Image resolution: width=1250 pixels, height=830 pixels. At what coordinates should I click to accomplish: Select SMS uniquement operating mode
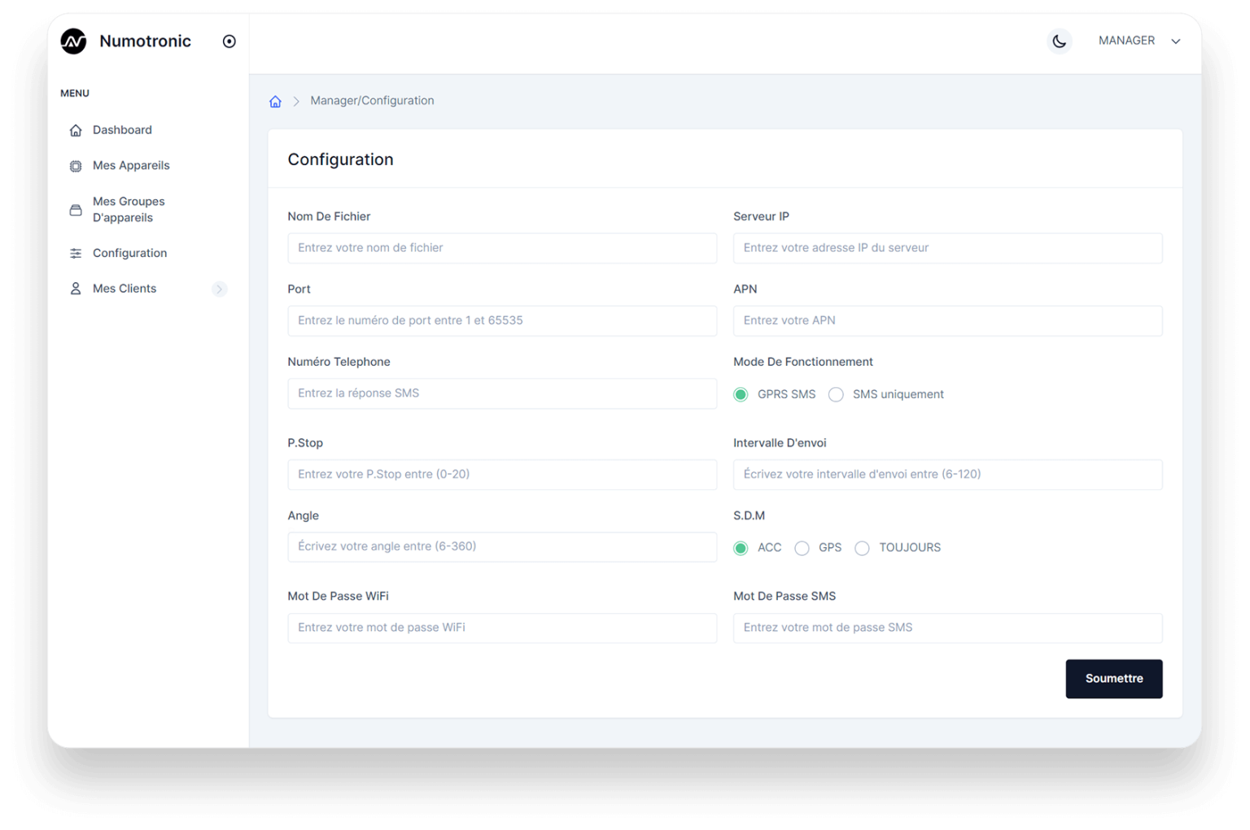836,395
